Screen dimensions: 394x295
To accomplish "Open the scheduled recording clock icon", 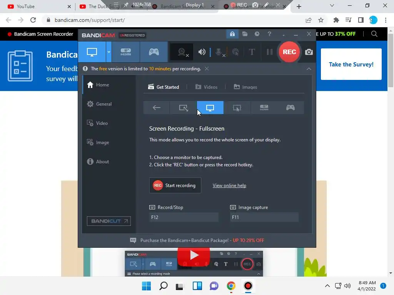I will 257,34.
